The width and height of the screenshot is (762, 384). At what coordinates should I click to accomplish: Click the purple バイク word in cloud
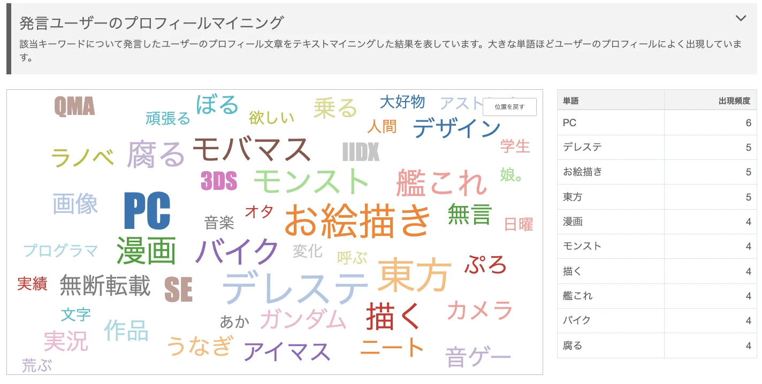pos(237,250)
